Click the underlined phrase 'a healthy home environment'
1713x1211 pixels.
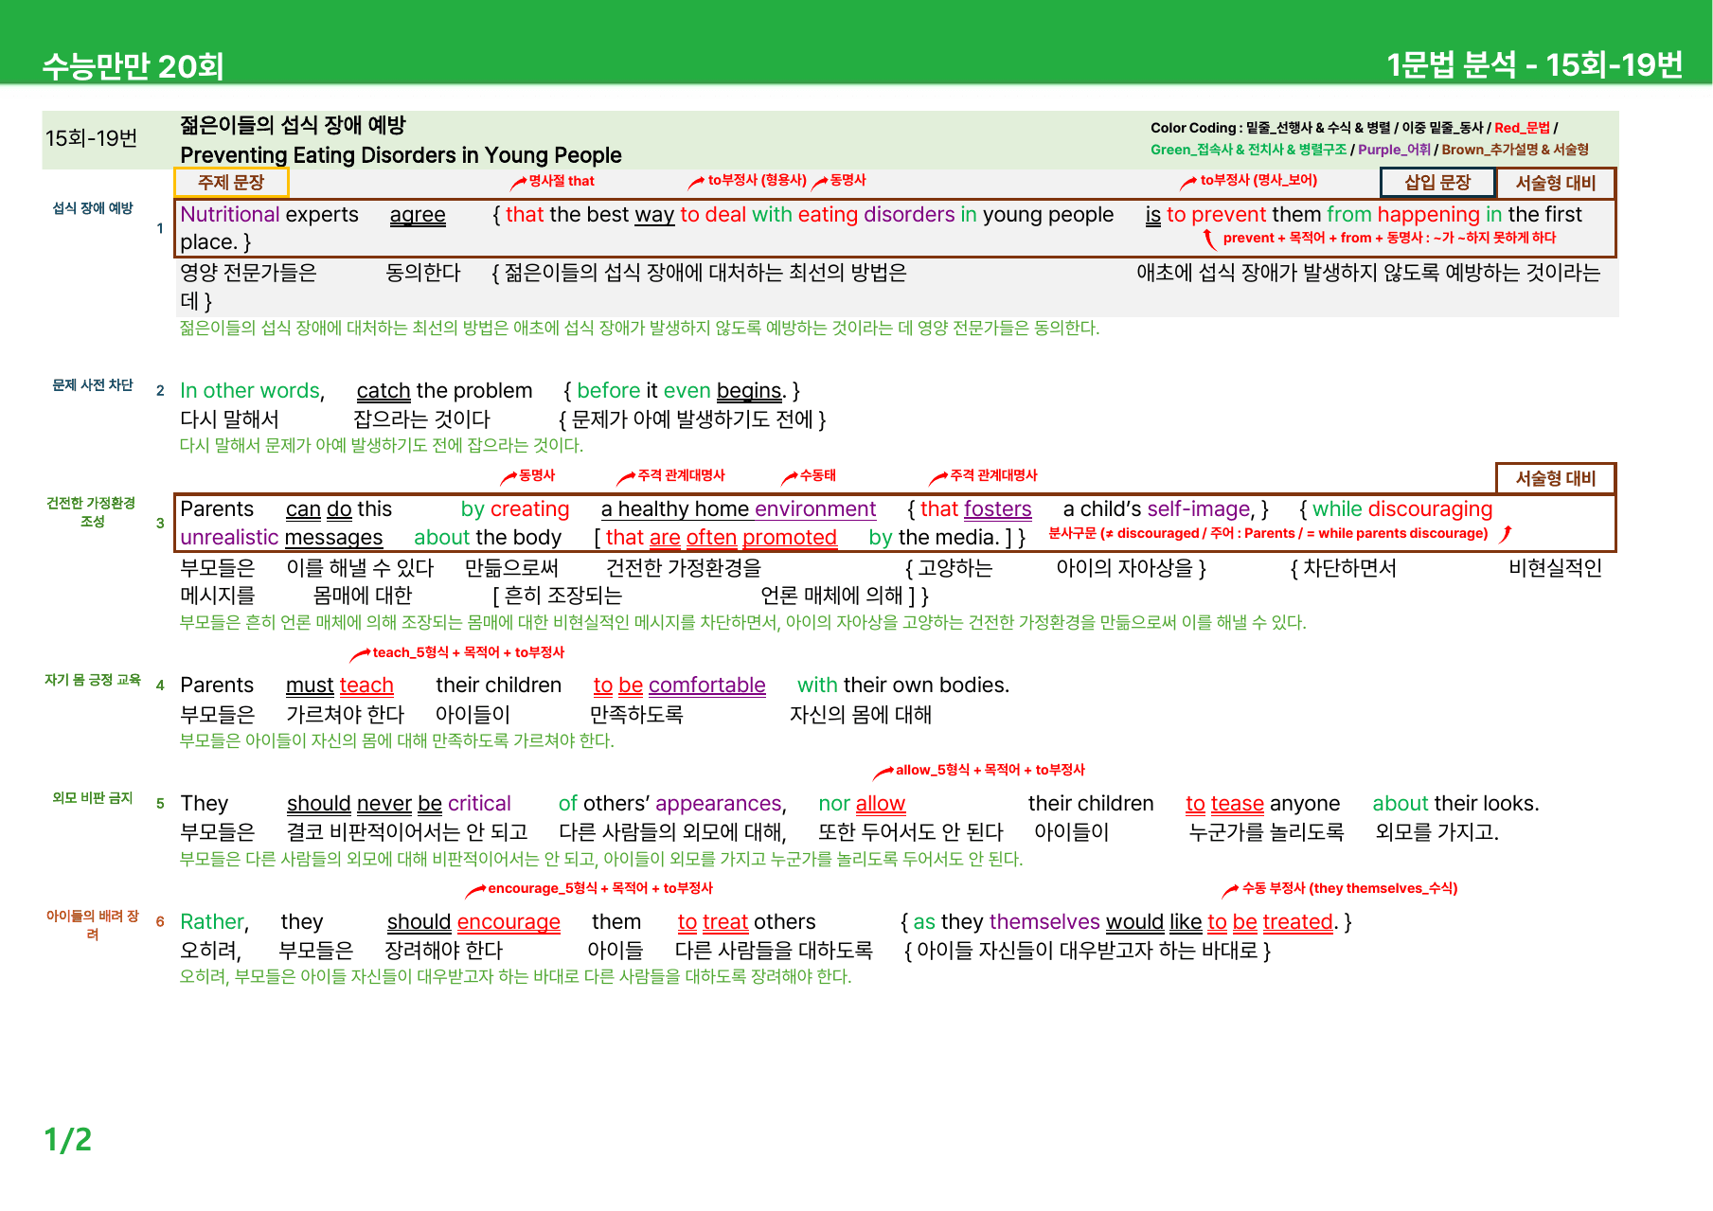coord(739,509)
